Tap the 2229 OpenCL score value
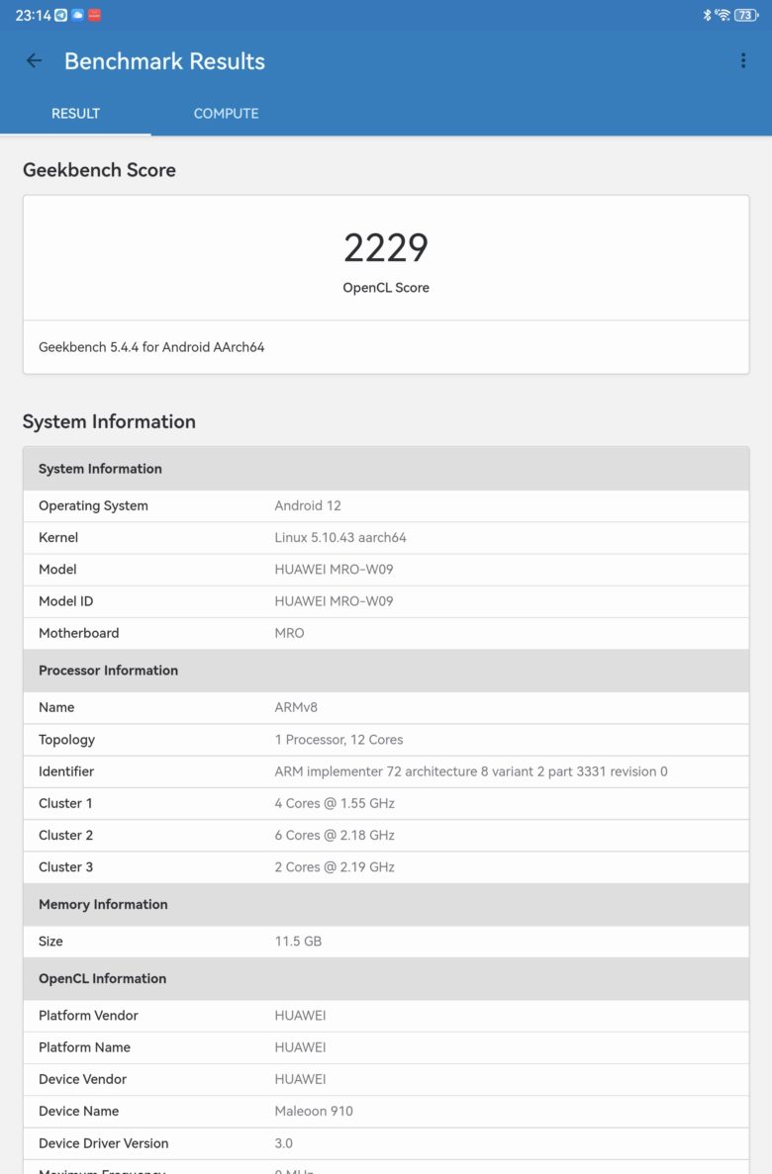 [386, 248]
